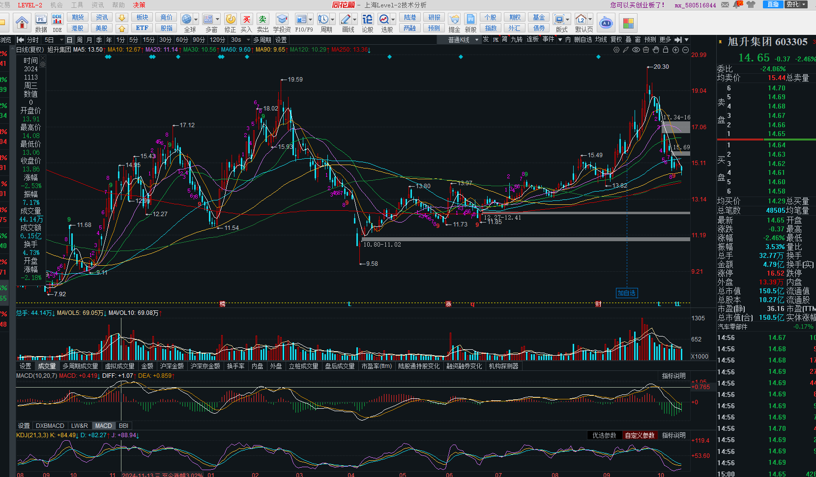Expand the 选股 dropdown arrow
The height and width of the screenshot is (477, 816).
pos(393,20)
